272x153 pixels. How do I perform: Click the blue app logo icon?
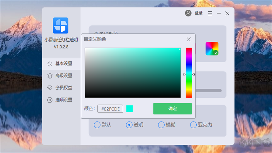pyautogui.click(x=61, y=25)
